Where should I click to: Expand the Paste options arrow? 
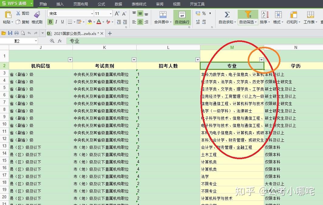pyautogui.click(x=12, y=22)
